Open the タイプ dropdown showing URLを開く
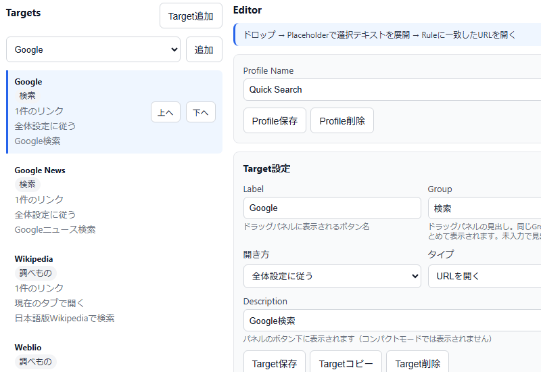This screenshot has width=541, height=372. pos(484,277)
